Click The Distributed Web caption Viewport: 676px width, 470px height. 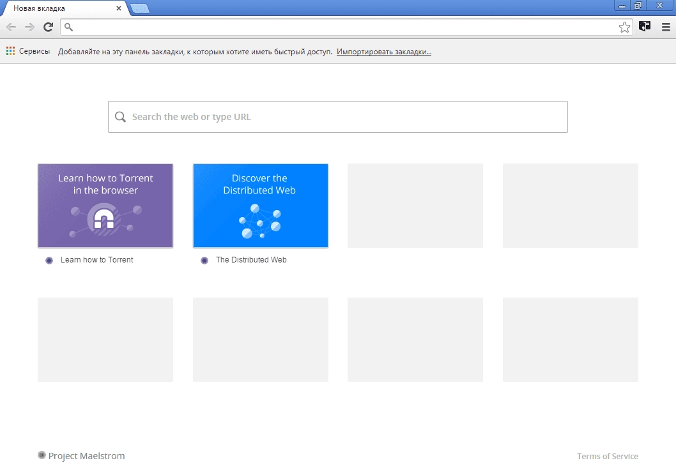coord(251,260)
